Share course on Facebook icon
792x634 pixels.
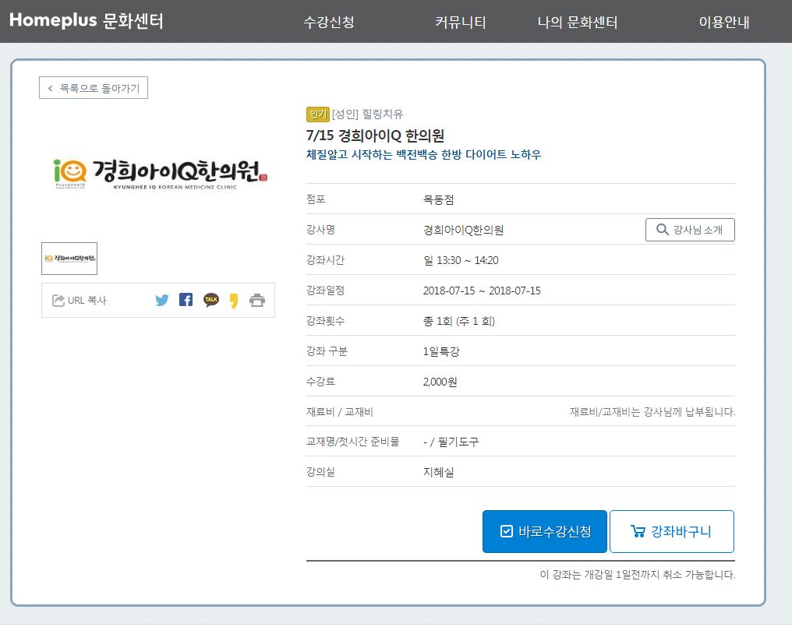click(x=186, y=300)
